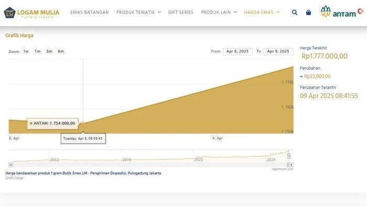Go to homepage via Logam Mulia logo

tap(31, 13)
